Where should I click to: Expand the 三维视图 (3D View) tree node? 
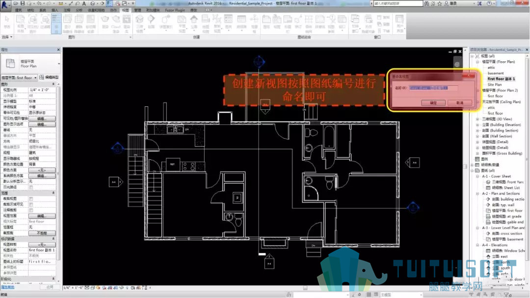pos(477,119)
